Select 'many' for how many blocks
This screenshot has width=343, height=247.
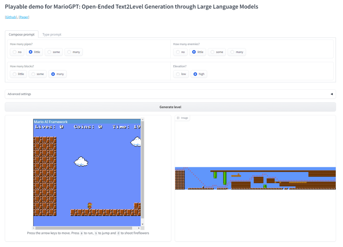(x=57, y=74)
